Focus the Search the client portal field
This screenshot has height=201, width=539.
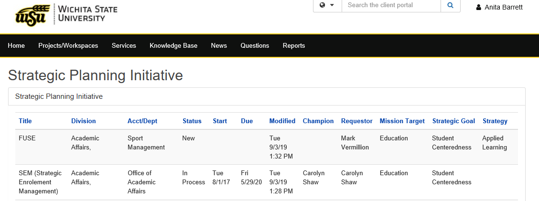(x=391, y=5)
